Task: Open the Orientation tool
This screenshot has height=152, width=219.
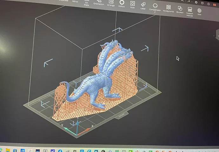Action: point(99,3)
